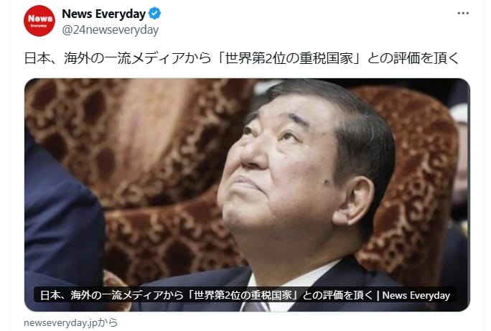
Task: Click the man's ear in the preview photo
Action: click(x=354, y=200)
